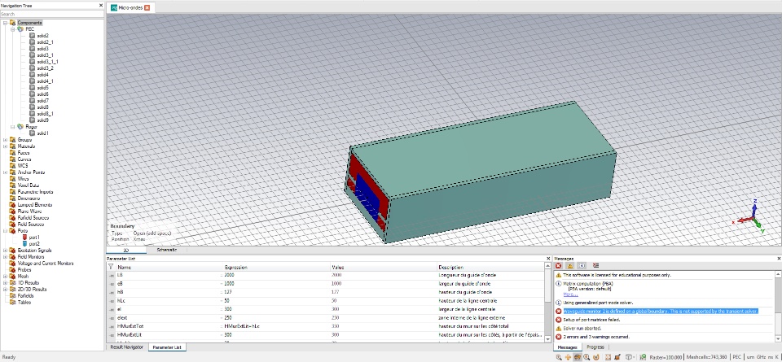Click the More... link in messages

(570, 294)
